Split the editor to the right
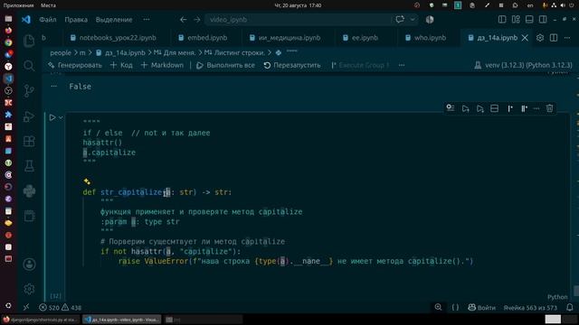The height and width of the screenshot is (325, 579). pos(554,38)
